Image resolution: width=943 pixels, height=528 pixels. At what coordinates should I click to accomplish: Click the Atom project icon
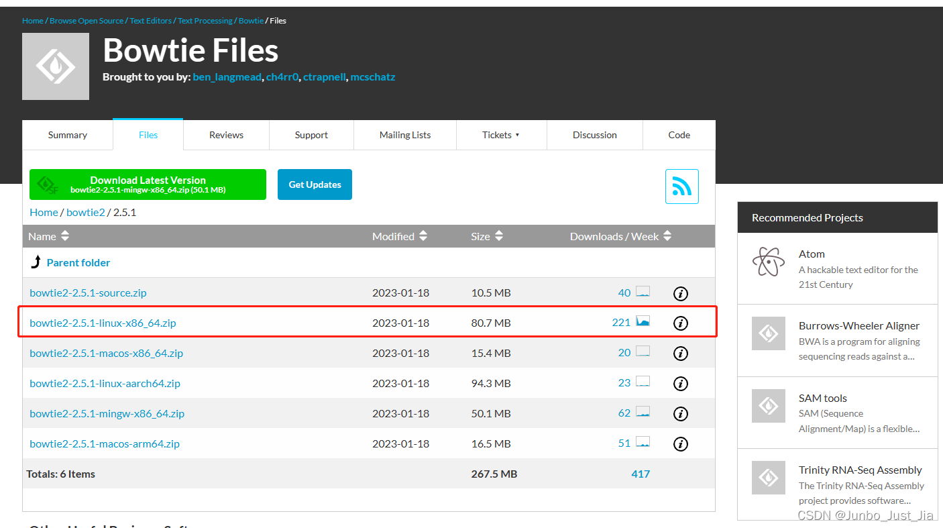769,262
